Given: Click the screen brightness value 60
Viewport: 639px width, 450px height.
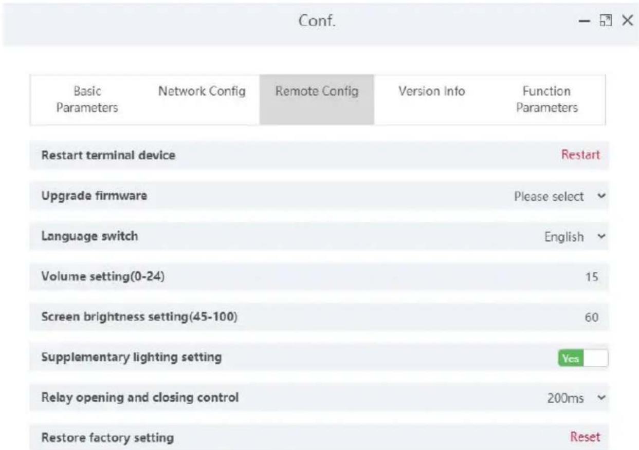Looking at the screenshot, I should pos(592,317).
